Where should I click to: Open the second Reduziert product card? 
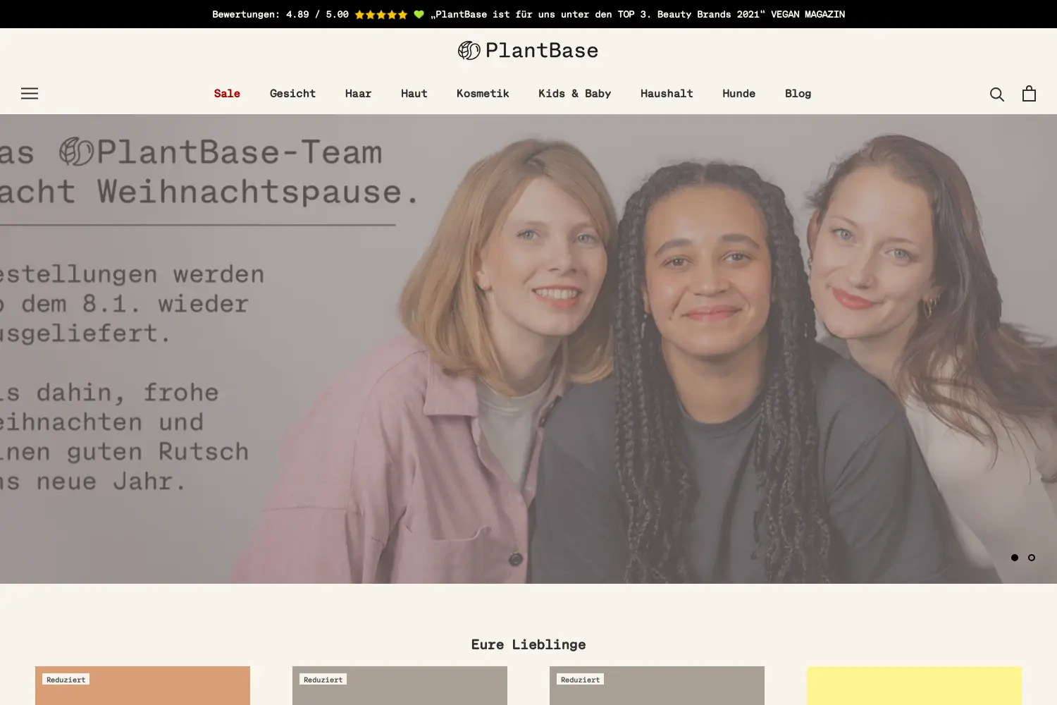click(400, 685)
